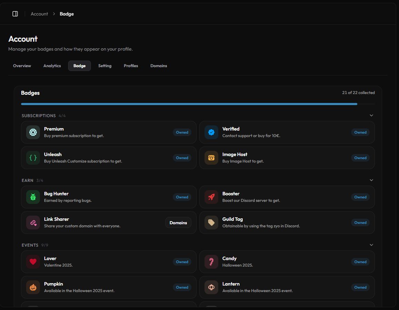Click the Pumpkin badge icon
This screenshot has height=310, width=399.
pyautogui.click(x=33, y=287)
